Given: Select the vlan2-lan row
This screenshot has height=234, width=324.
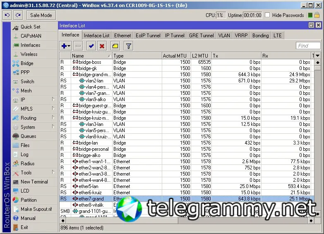Looking at the screenshot, I should coord(187,81).
